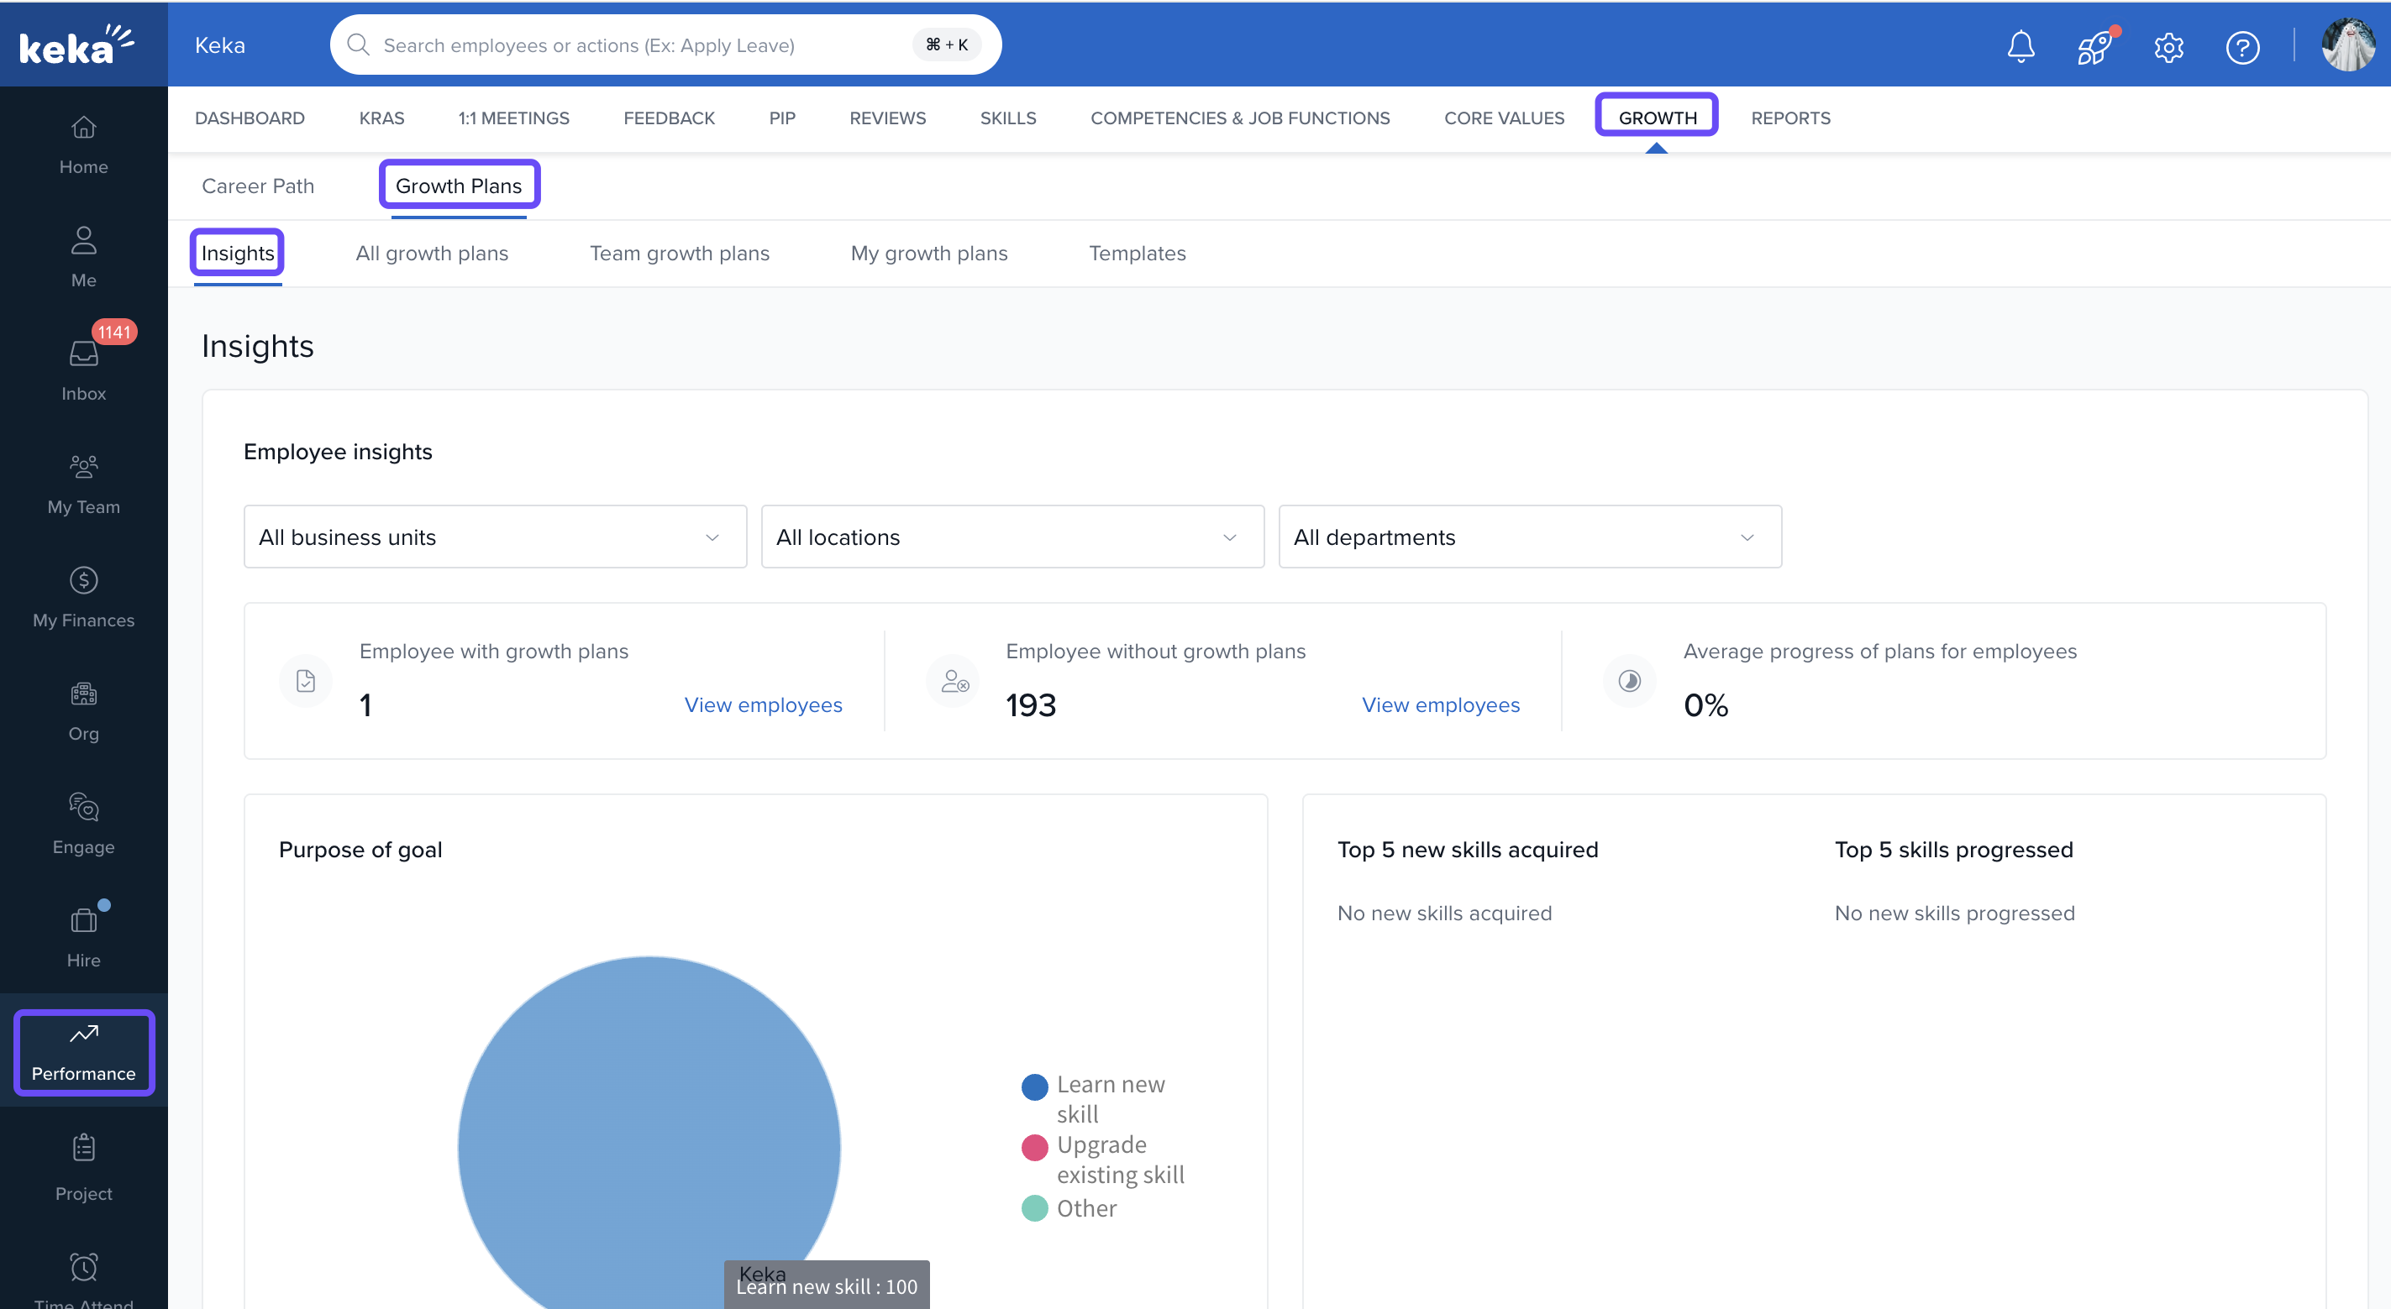View employees with growth plans link

point(762,704)
